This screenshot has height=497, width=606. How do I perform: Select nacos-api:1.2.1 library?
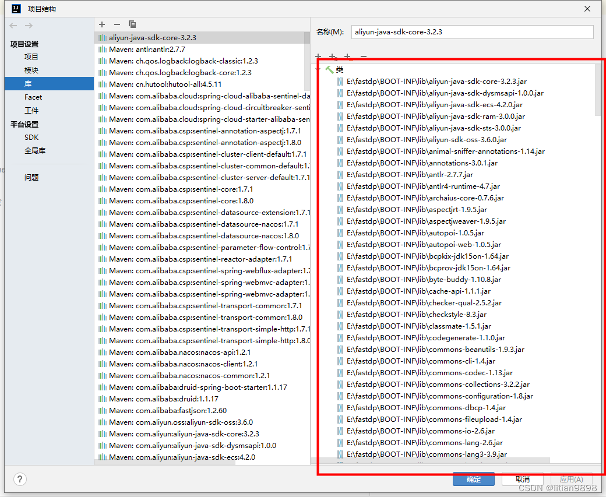pyautogui.click(x=203, y=353)
